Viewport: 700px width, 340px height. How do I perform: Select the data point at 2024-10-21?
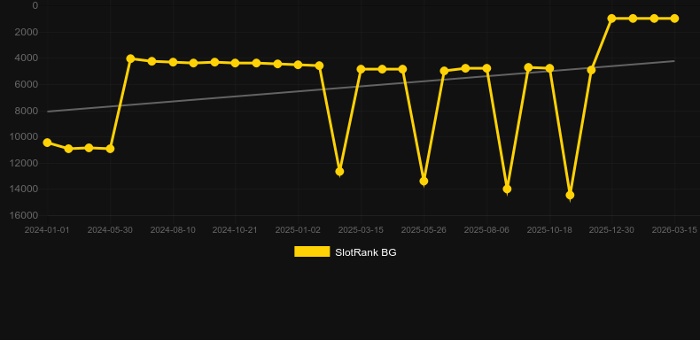pyautogui.click(x=236, y=63)
